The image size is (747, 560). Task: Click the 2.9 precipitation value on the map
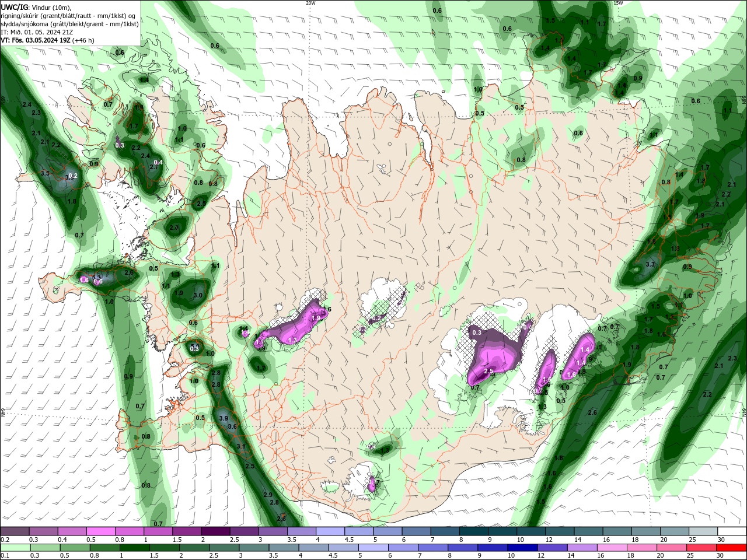pos(268,495)
